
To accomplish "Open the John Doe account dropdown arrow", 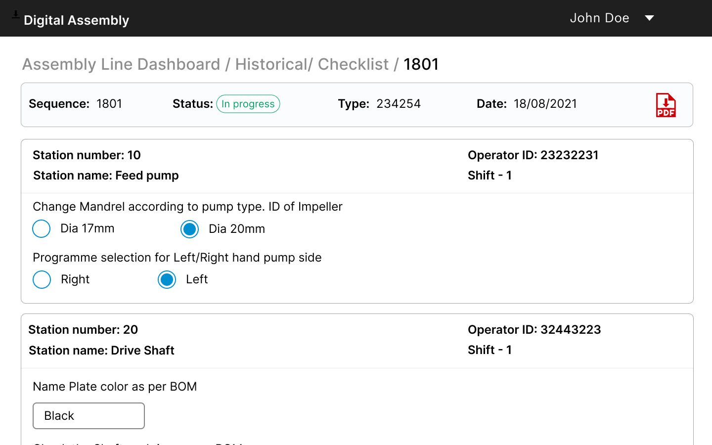I will (649, 18).
